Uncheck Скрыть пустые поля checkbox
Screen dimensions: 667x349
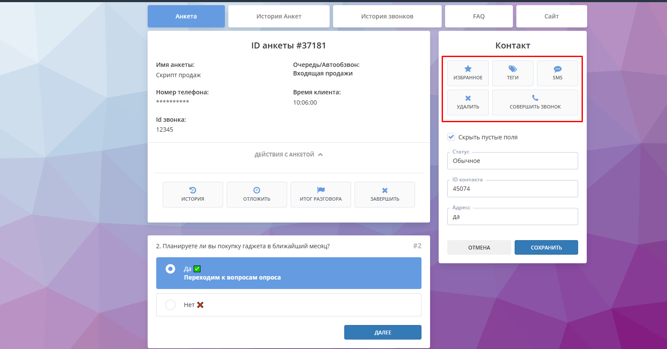451,137
